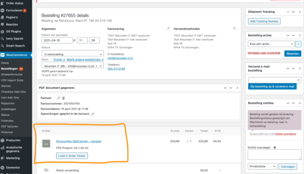Open Bekijk andere bestellingen link
304x174 pixels.
coord(85,60)
